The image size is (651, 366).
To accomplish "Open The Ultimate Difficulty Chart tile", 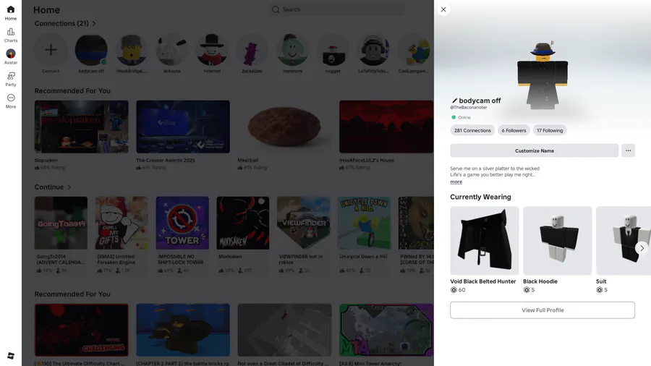I will point(81,330).
